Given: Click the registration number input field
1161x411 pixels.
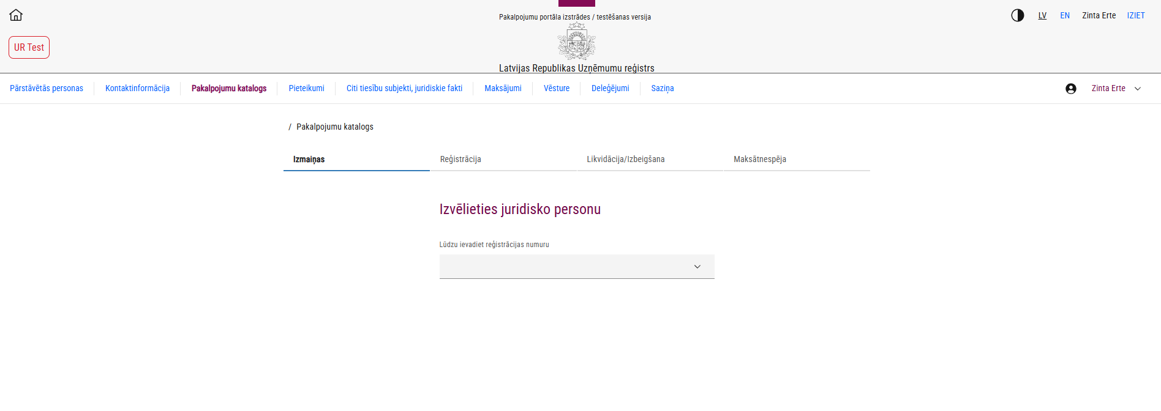Looking at the screenshot, I should 563,267.
